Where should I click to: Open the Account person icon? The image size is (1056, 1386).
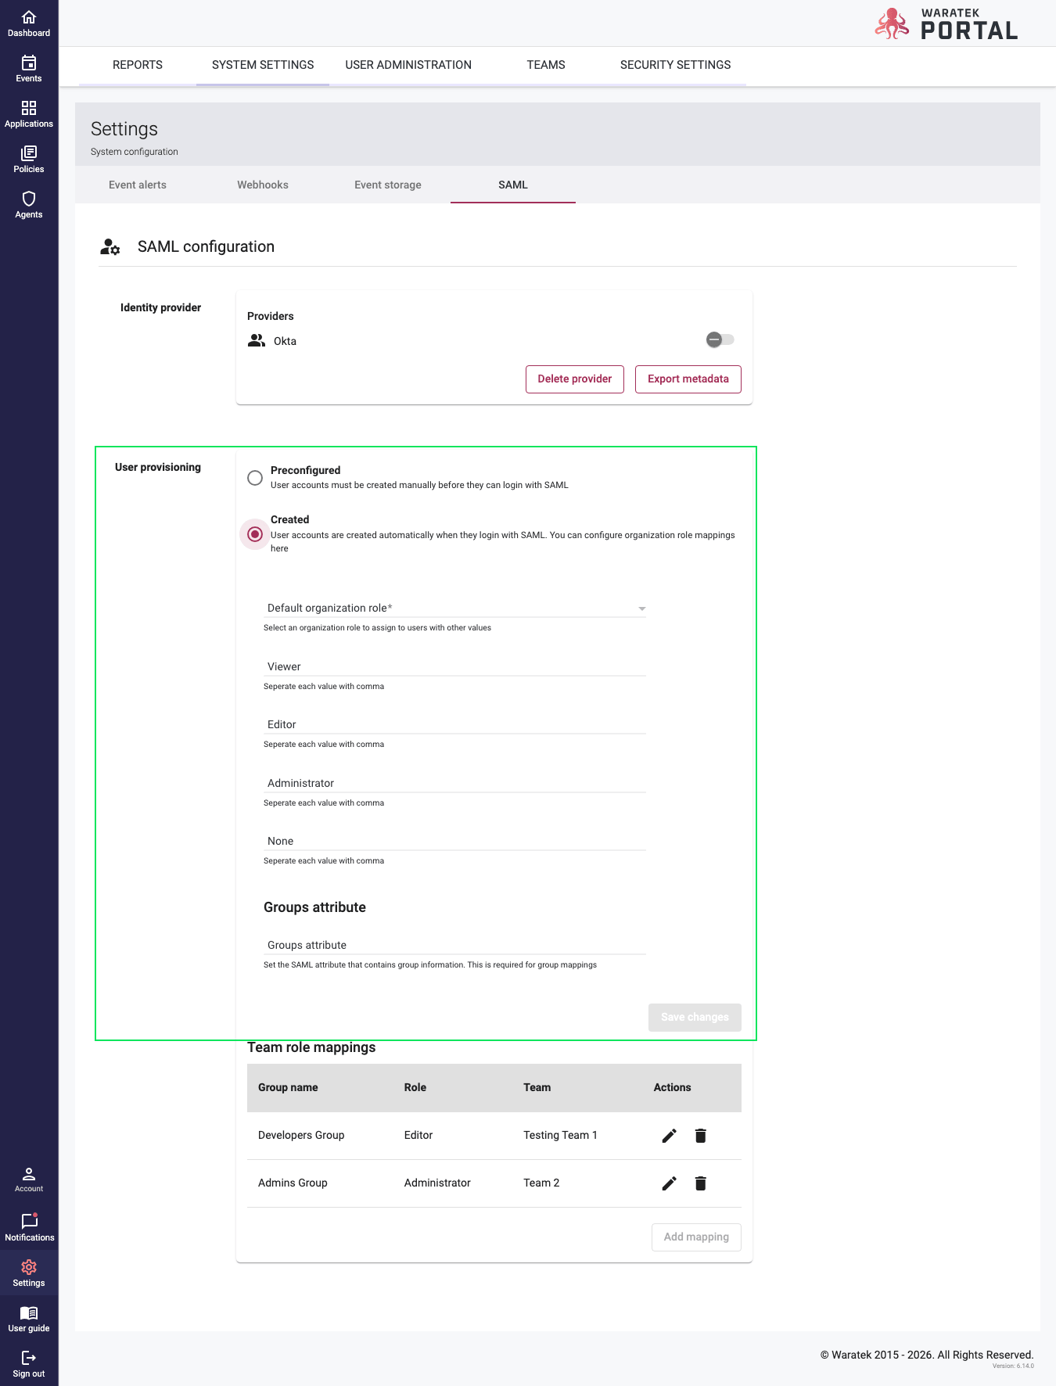click(29, 1174)
